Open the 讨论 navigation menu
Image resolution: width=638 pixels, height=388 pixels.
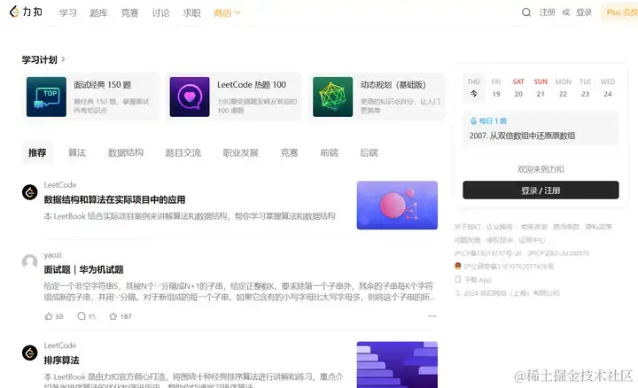(160, 13)
